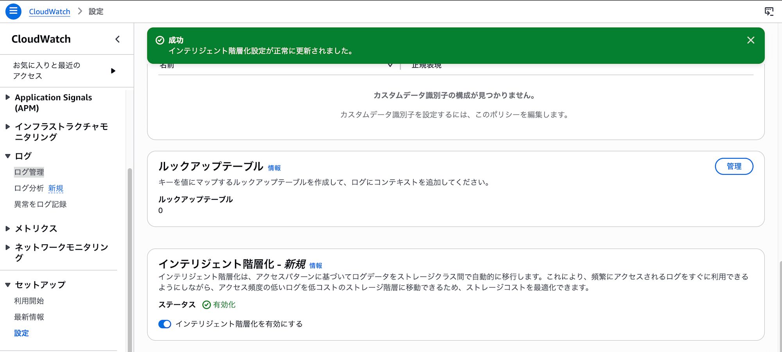
Task: Select 設定 under セットアップ
Action: [22, 333]
